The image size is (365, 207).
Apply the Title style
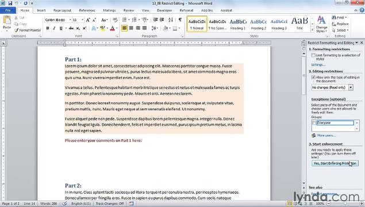[x=299, y=24]
